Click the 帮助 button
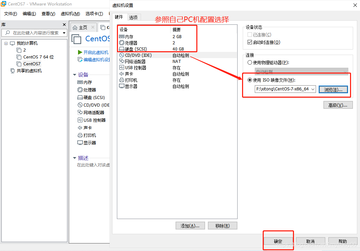Viewport: 360px width, 251px height. pos(343,241)
